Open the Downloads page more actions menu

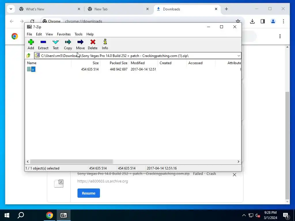(x=280, y=36)
